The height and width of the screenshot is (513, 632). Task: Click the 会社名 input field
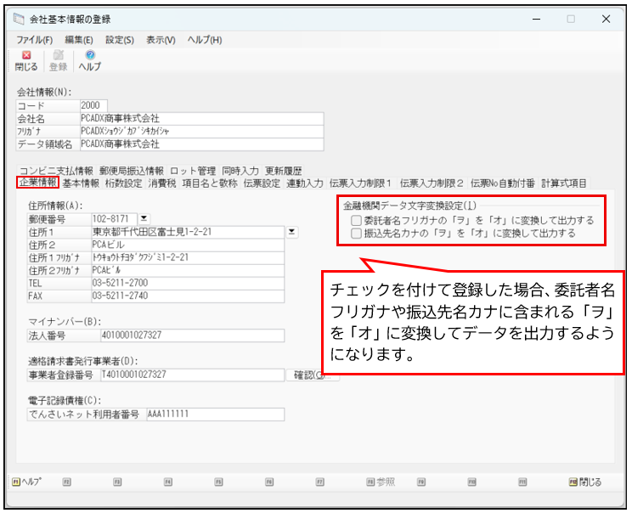[201, 118]
